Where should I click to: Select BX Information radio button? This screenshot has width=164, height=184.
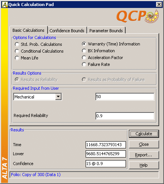point(98,51)
